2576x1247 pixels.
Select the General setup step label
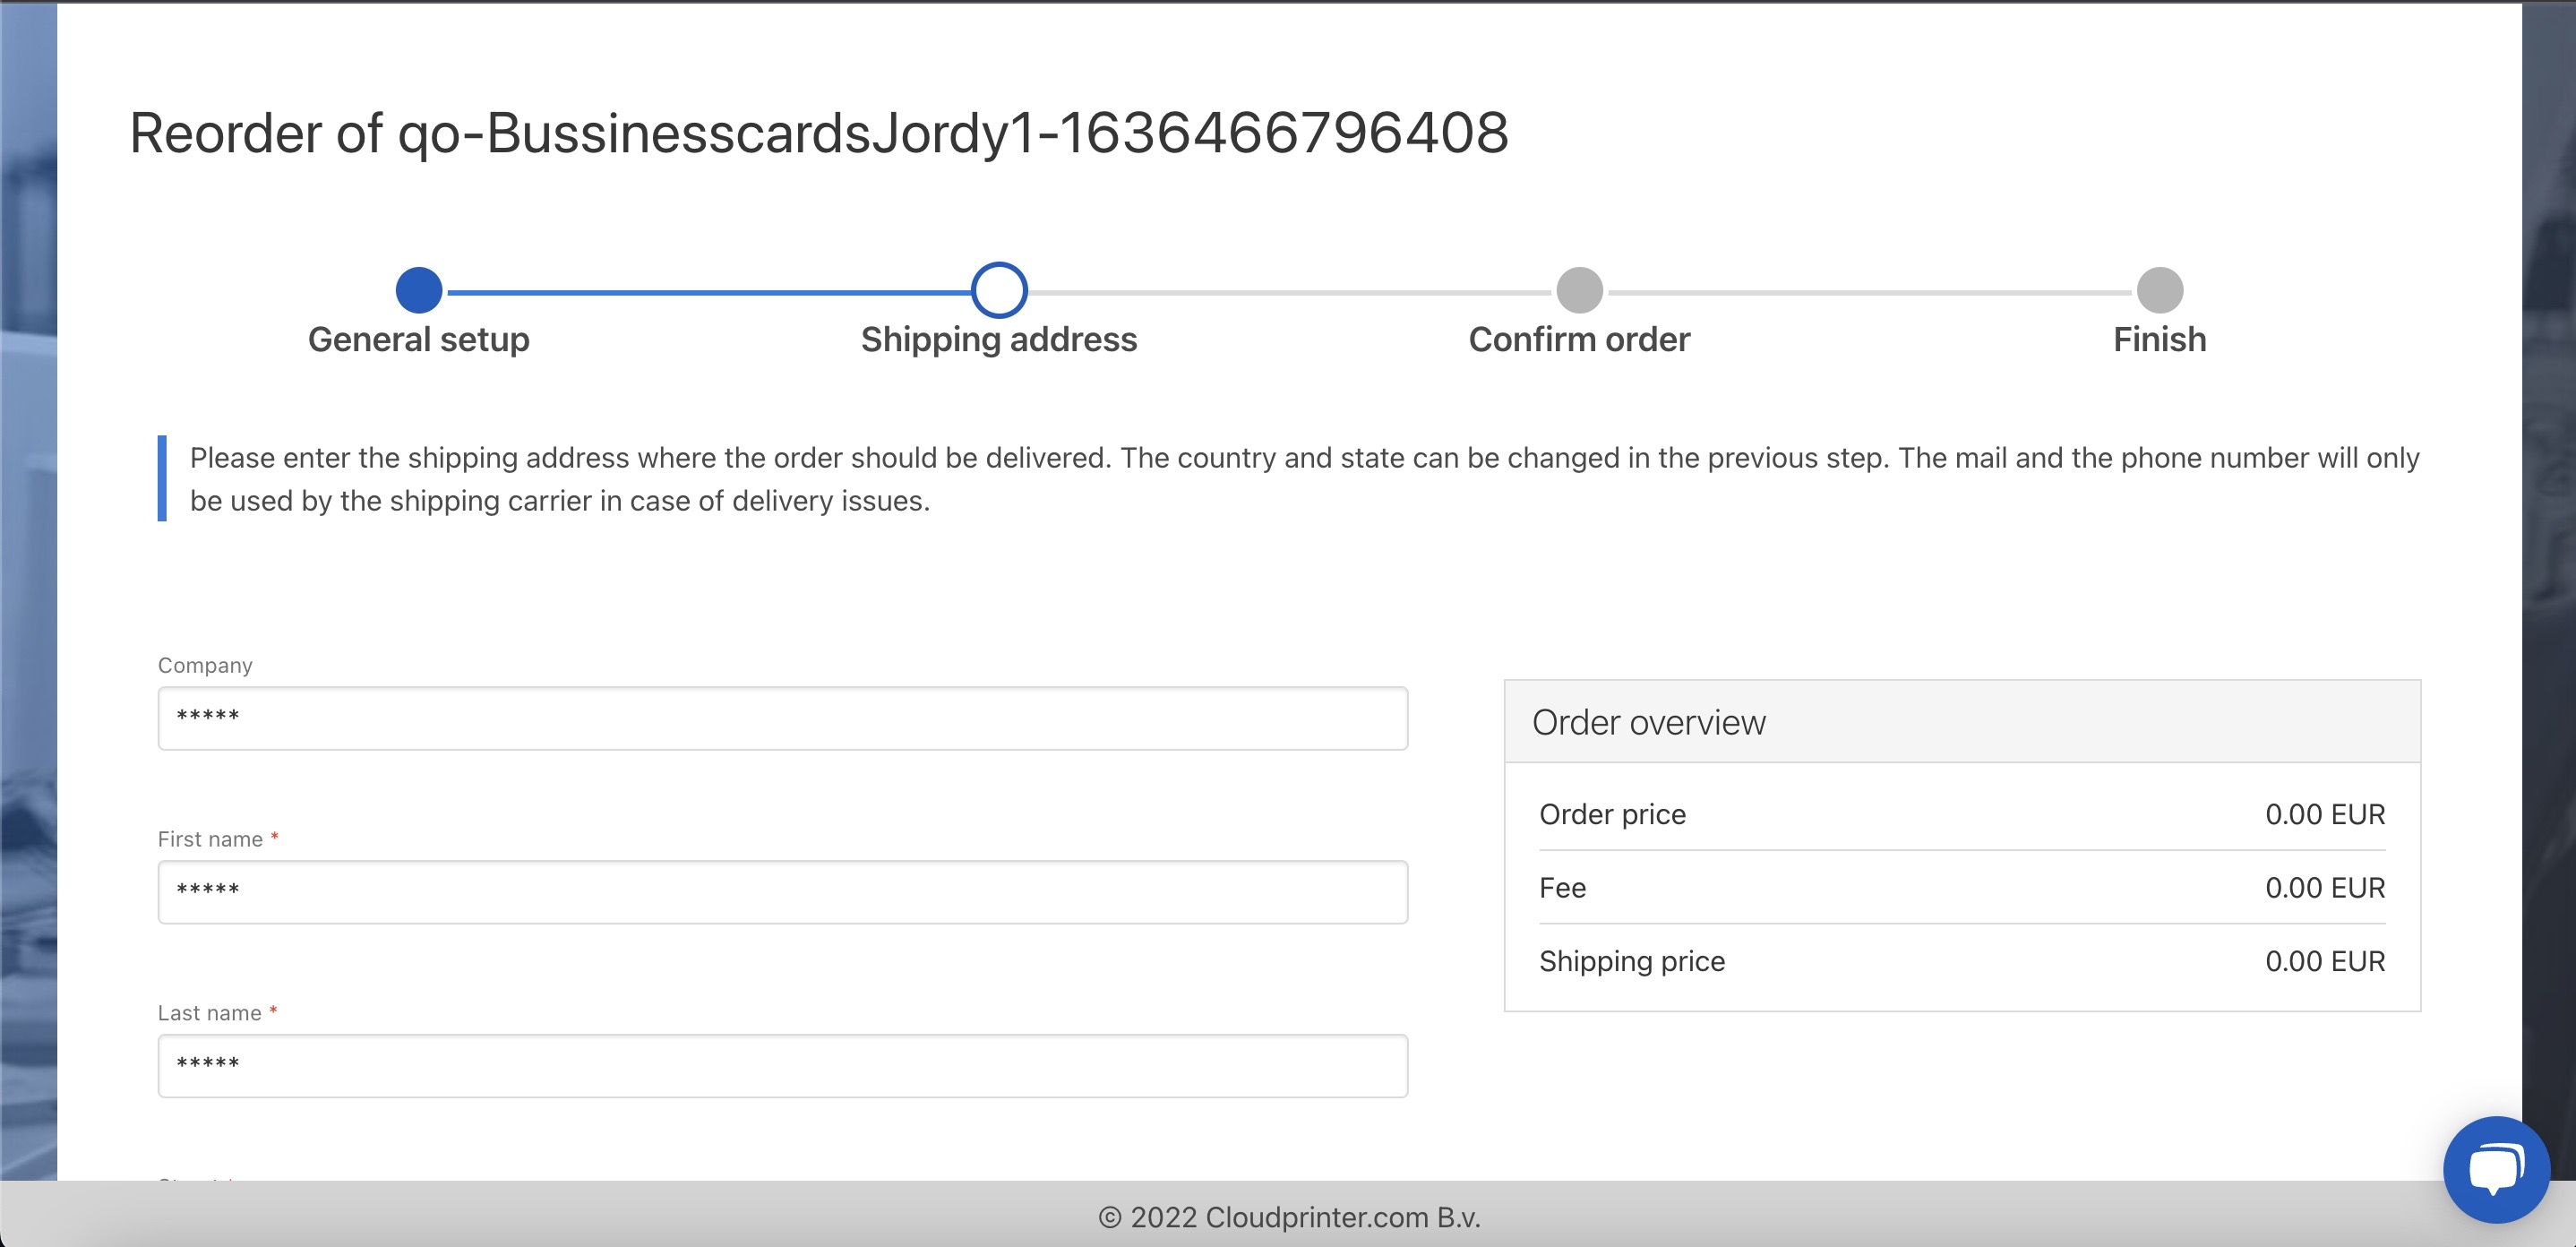419,340
